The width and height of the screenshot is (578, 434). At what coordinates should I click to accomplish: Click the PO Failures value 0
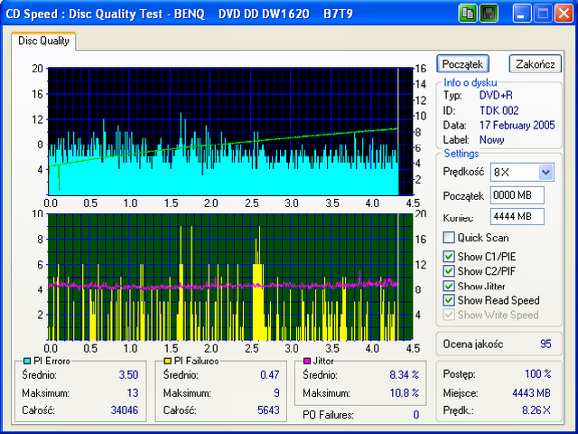pyautogui.click(x=416, y=415)
